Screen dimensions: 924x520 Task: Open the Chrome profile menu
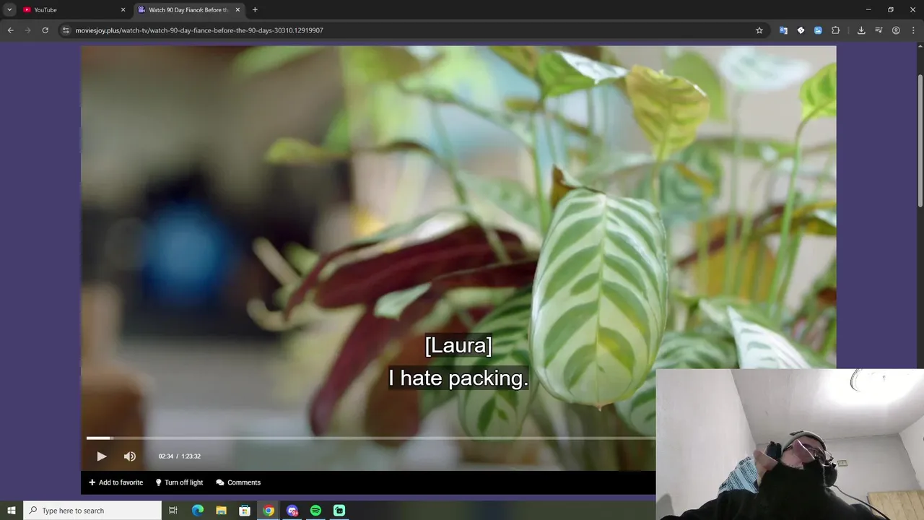[896, 30]
